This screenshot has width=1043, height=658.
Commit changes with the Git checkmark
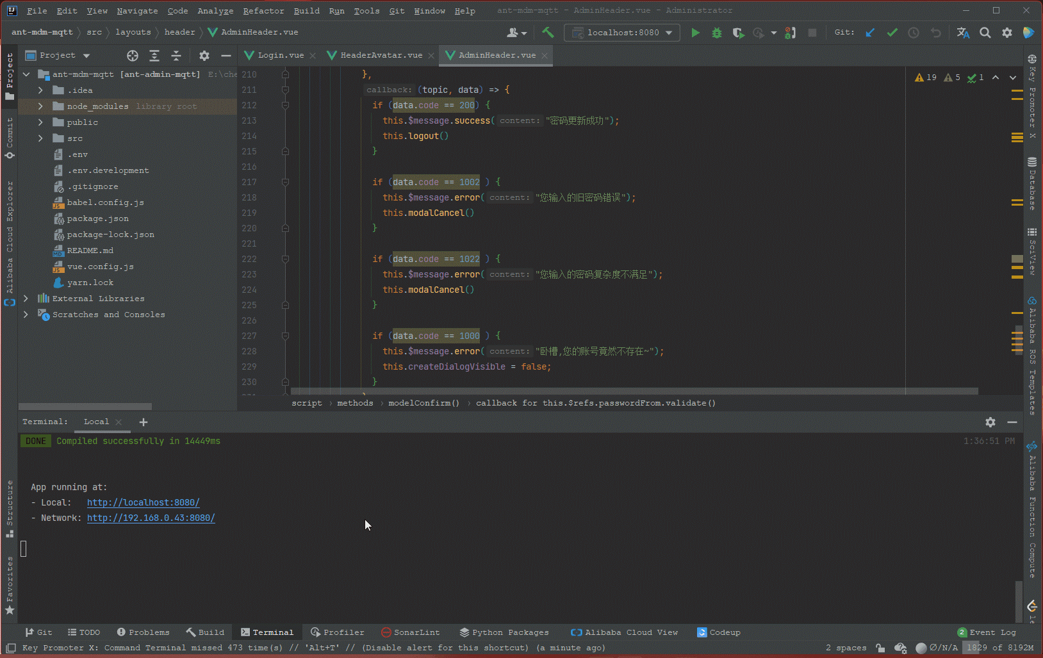pos(892,33)
